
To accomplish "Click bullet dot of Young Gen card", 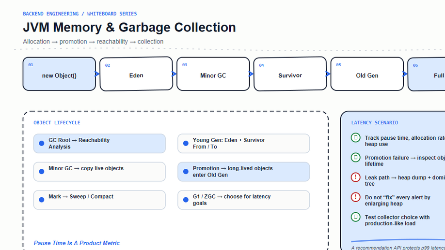I will click(x=186, y=143).
